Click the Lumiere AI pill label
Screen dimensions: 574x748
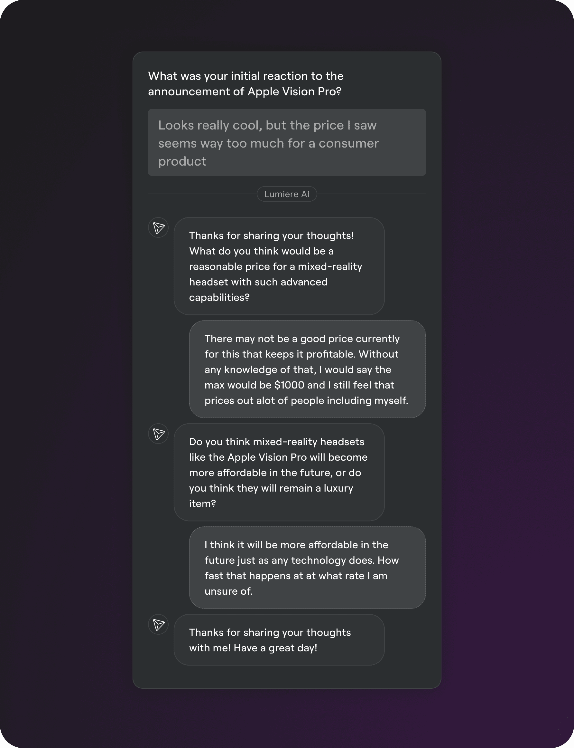[287, 194]
